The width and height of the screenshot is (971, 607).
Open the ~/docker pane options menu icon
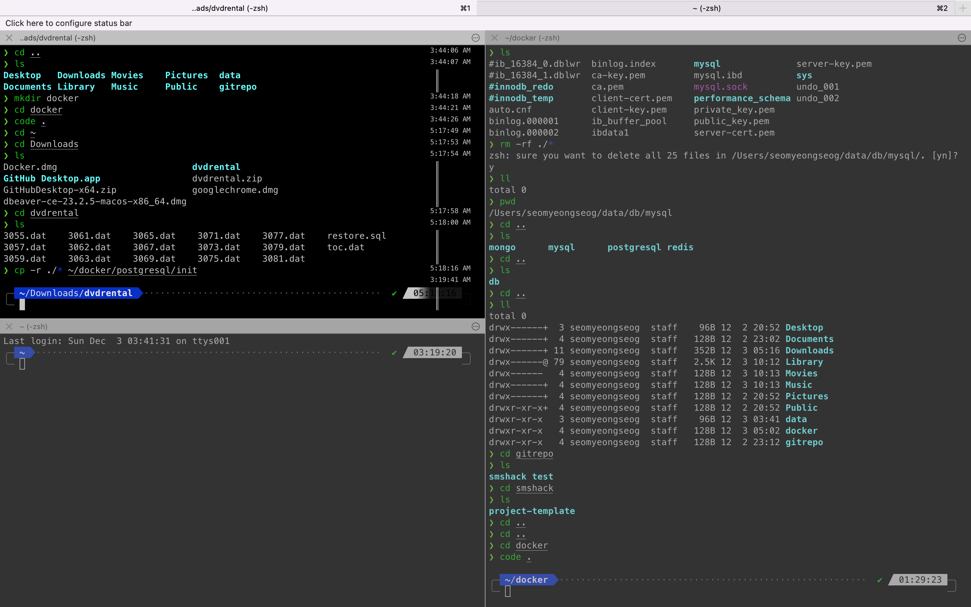961,38
